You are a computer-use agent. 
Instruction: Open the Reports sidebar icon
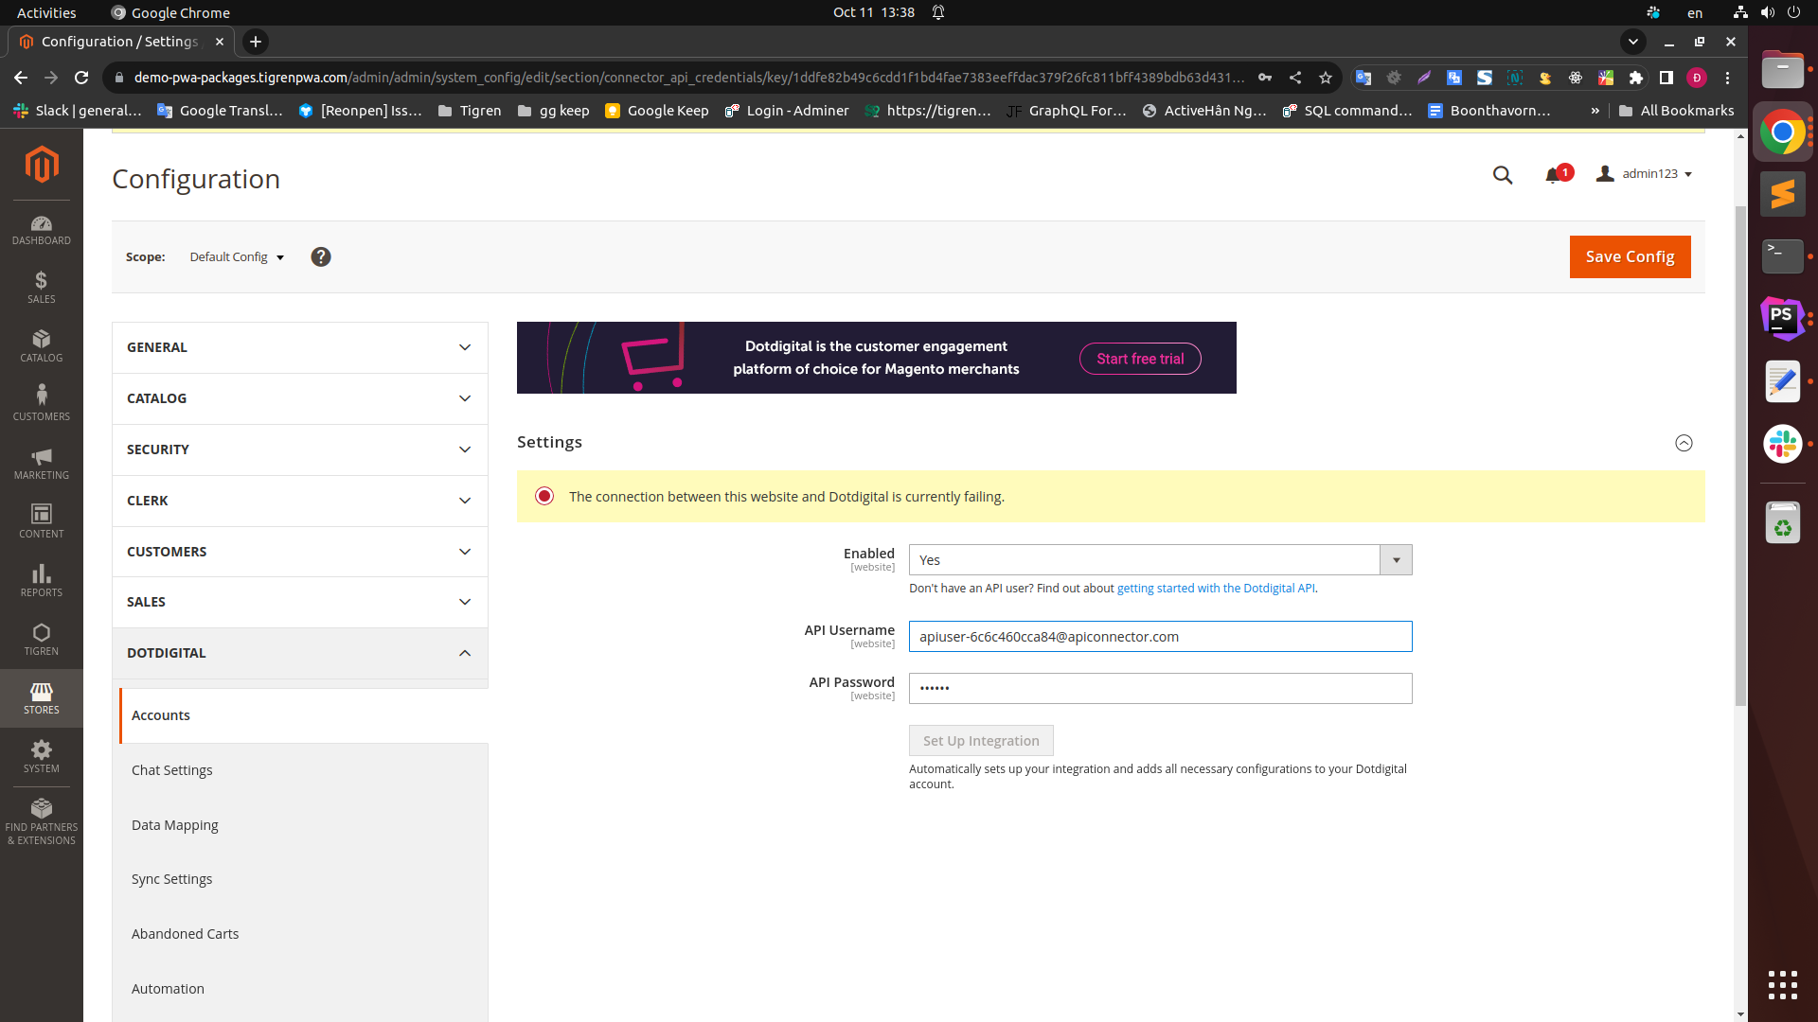click(x=42, y=581)
